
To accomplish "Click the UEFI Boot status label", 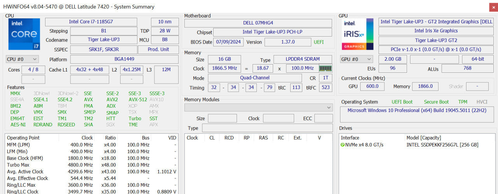I will pos(402,102).
